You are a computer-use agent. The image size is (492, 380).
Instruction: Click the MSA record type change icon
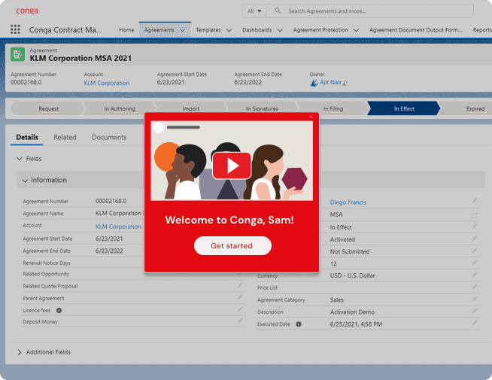click(x=475, y=215)
